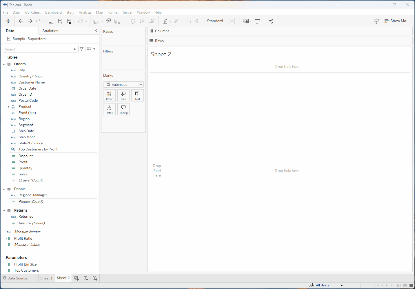Click the field Search box
The height and width of the screenshot is (289, 415).
coord(38,49)
